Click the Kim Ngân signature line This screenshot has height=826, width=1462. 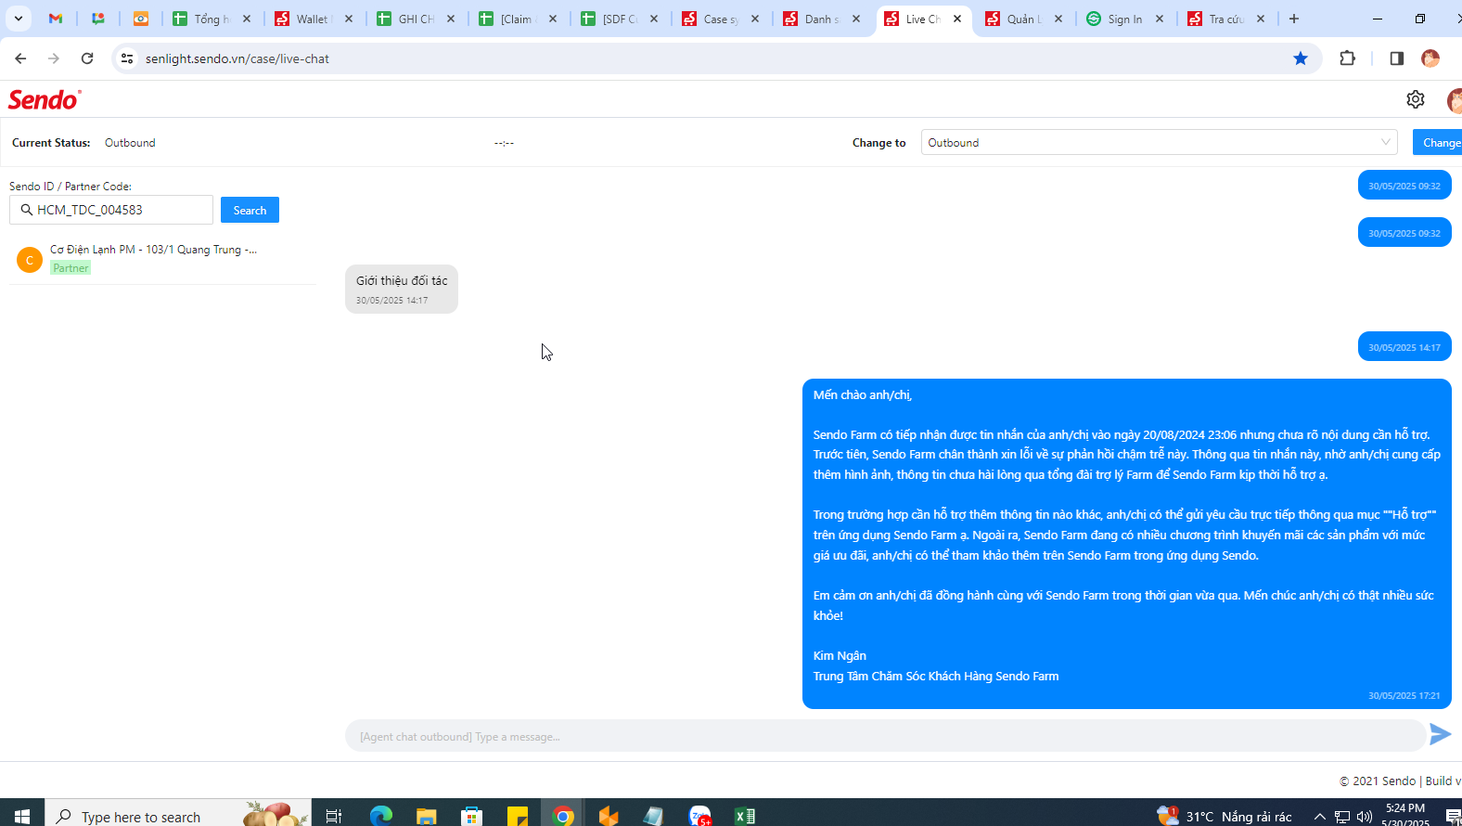[840, 655]
